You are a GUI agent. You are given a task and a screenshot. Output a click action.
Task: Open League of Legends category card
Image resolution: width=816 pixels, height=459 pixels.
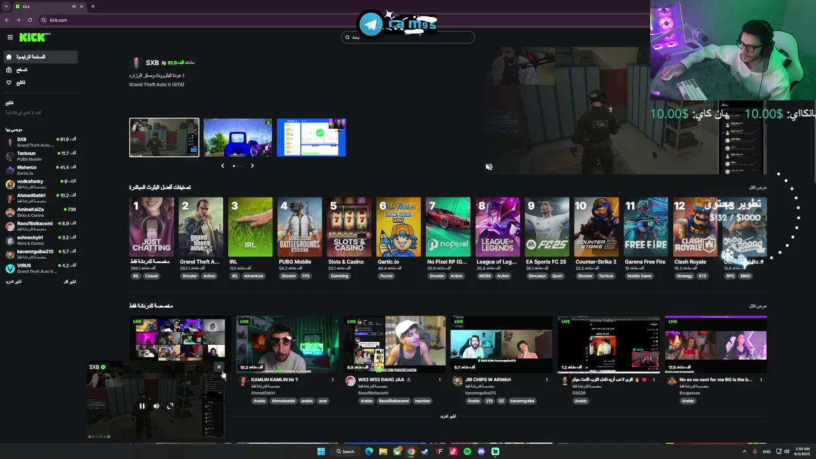[x=497, y=227]
